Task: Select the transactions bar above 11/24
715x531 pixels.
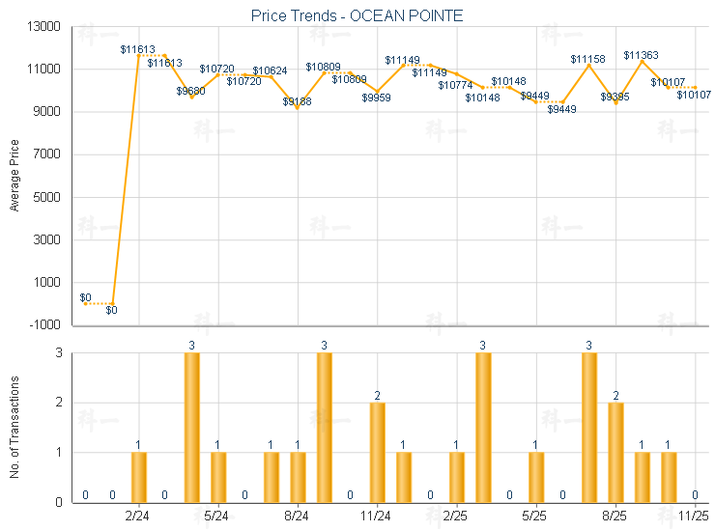Action: 377,452
